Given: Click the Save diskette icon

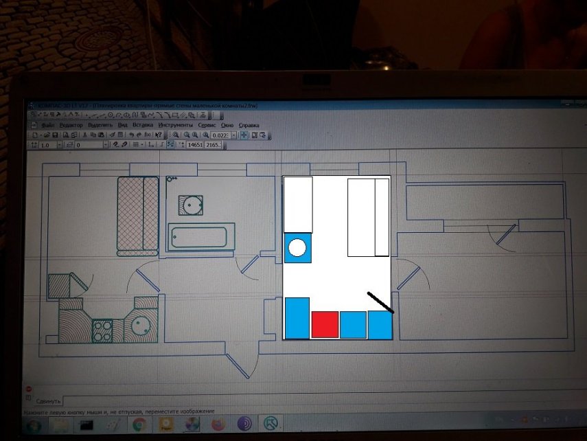Looking at the screenshot, I should point(56,135).
